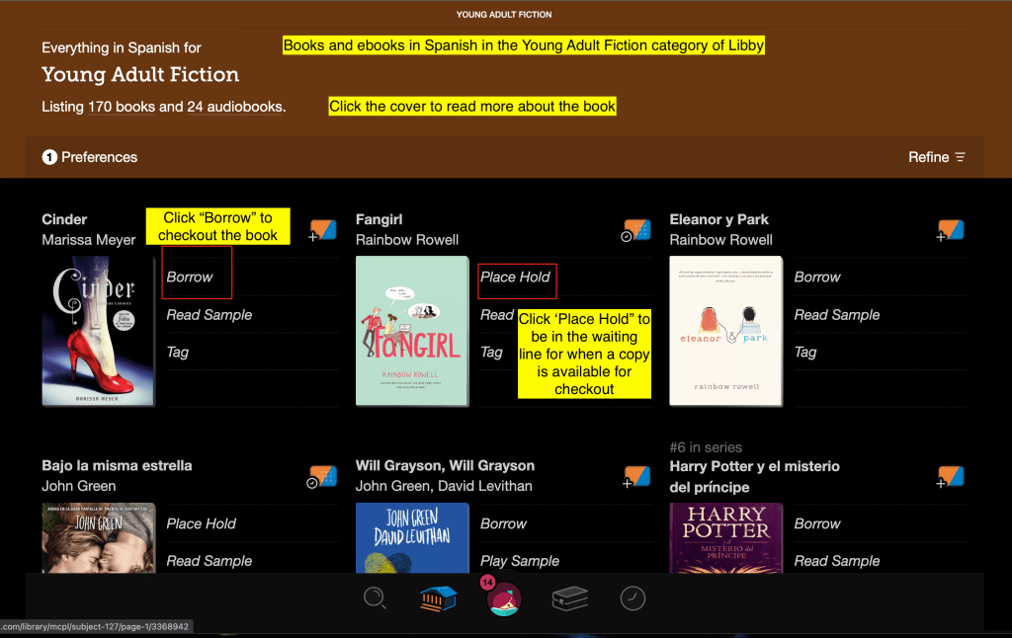Expand the Refine filter options
Image resolution: width=1012 pixels, height=638 pixels.
pyautogui.click(x=936, y=157)
